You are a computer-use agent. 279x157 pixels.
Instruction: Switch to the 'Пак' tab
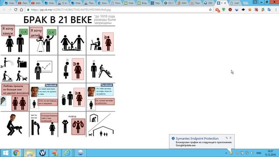[89, 3]
